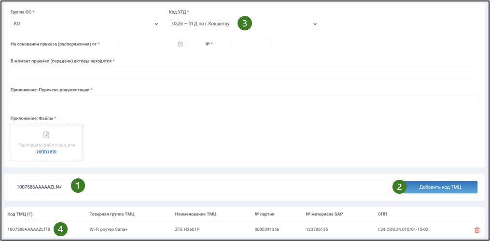This screenshot has height=241, width=490.
Task: Click the green number 4 badge
Action: point(60,229)
